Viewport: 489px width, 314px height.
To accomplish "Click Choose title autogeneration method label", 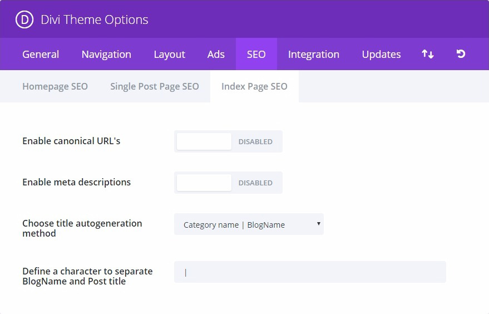I will point(82,228).
